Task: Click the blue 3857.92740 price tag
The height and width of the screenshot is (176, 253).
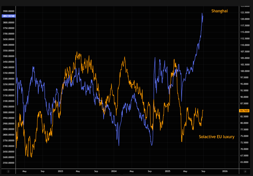Action: pos(8,16)
